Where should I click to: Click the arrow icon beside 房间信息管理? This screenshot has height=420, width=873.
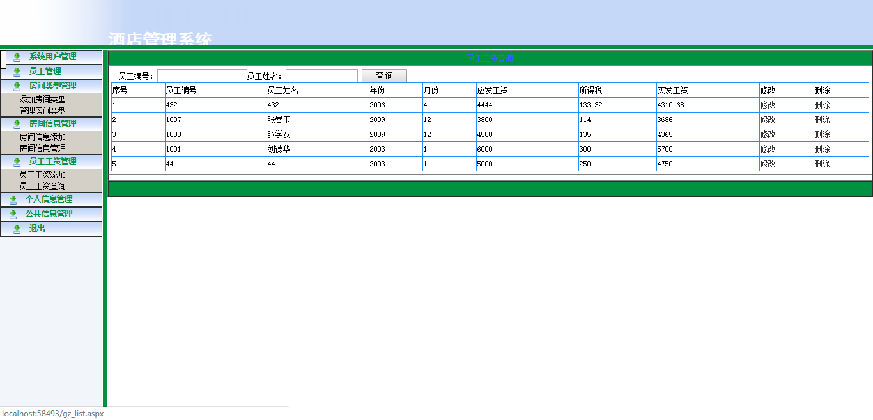(17, 124)
